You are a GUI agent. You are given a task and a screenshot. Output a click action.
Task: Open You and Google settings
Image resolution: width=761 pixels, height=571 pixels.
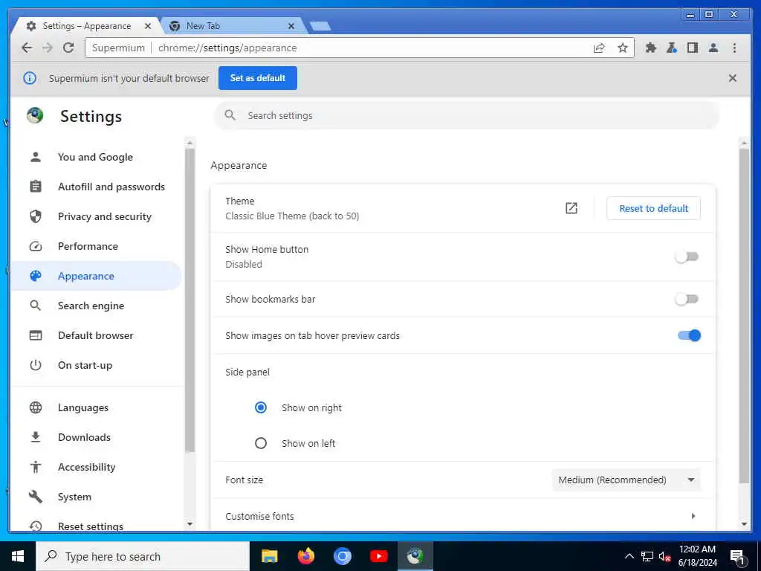96,157
